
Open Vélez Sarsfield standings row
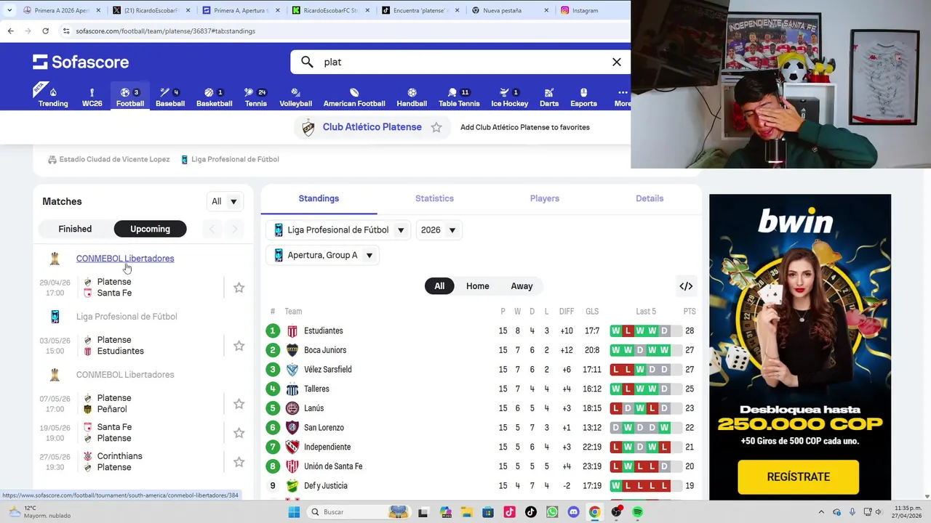[x=482, y=370]
